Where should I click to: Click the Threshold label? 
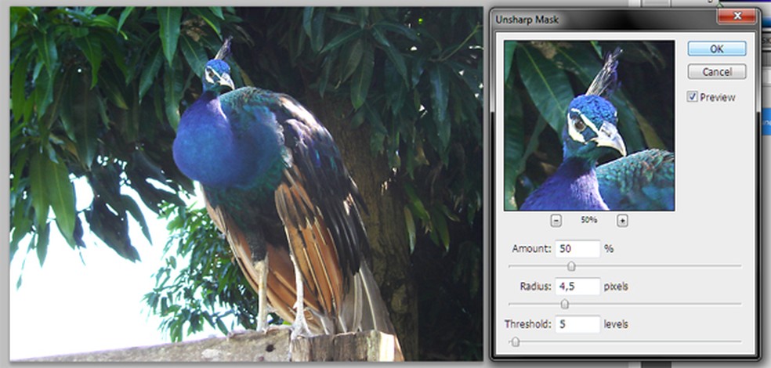(528, 324)
